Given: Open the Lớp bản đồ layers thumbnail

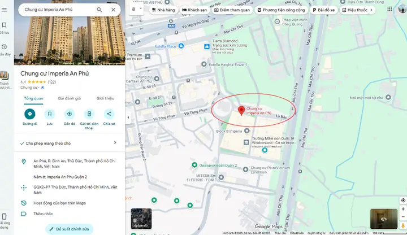Looking at the screenshot, I should [141, 219].
